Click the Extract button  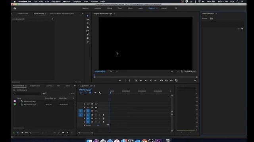[166, 80]
